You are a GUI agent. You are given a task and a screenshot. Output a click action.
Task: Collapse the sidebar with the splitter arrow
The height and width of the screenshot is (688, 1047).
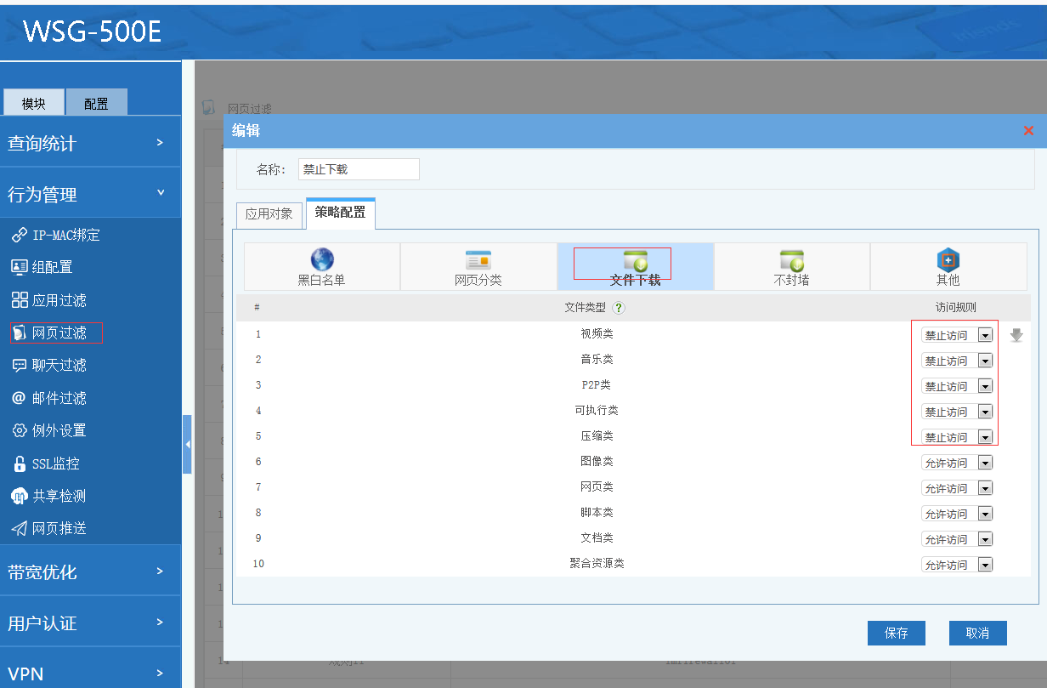(187, 444)
